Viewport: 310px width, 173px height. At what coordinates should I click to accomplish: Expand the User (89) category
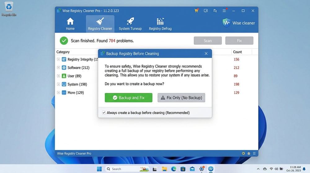(x=58, y=76)
